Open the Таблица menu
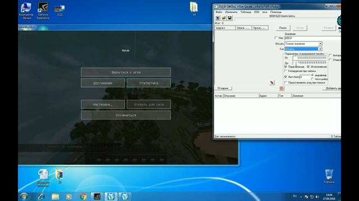This screenshot has width=359, height=201. click(x=246, y=12)
